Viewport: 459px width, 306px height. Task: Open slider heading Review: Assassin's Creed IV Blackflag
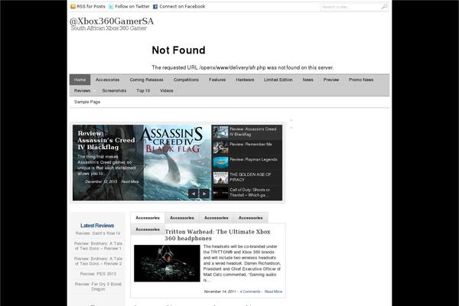pyautogui.click(x=106, y=140)
